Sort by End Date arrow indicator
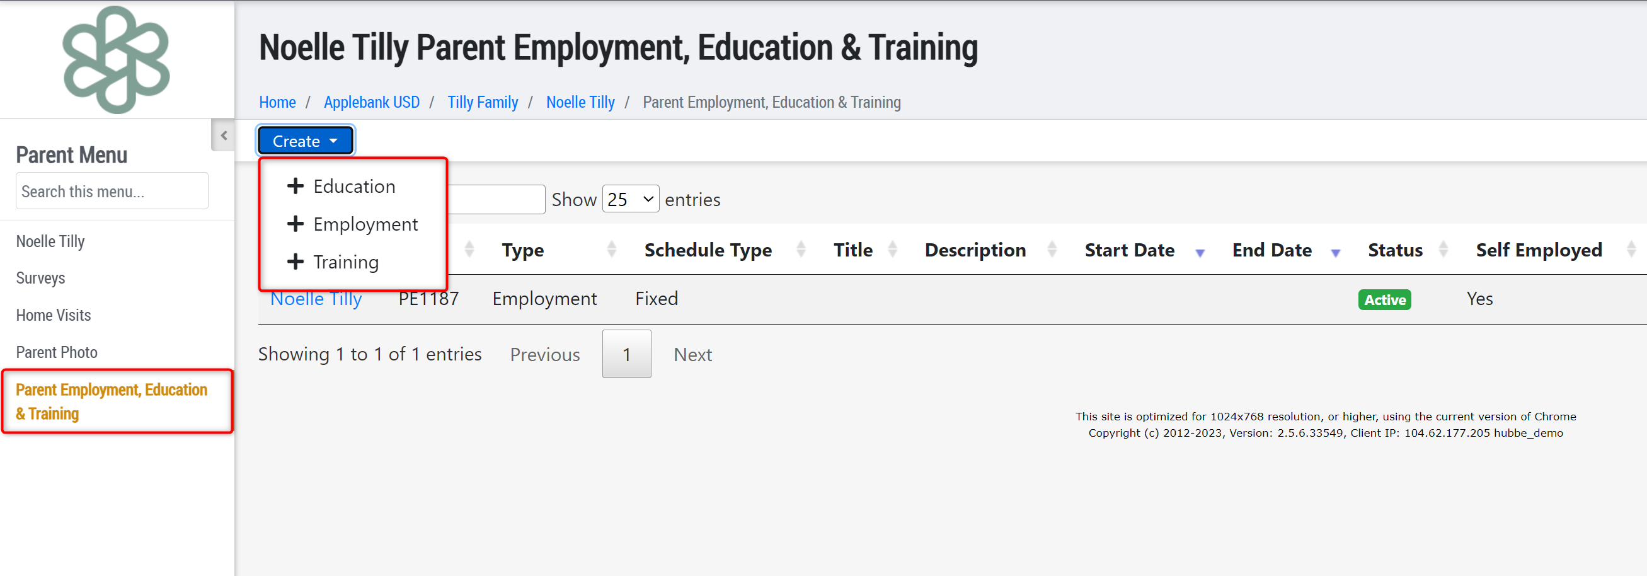Screen dimensions: 1647x576 click(x=1336, y=253)
